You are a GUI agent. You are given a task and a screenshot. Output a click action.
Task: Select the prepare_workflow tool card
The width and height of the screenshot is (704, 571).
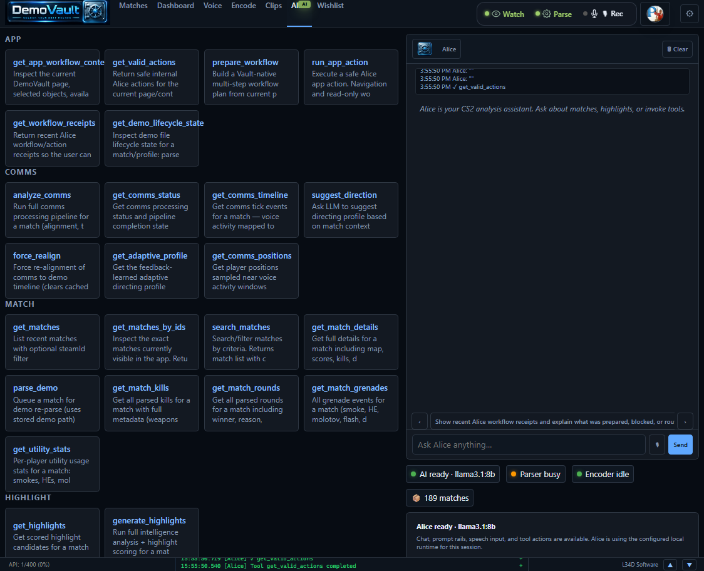tap(251, 77)
